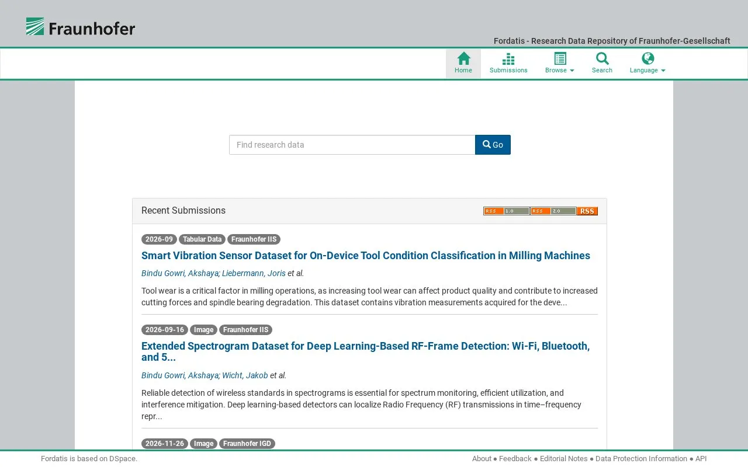748x467 pixels.
Task: Click the Tabular Data badge
Action: click(202, 239)
